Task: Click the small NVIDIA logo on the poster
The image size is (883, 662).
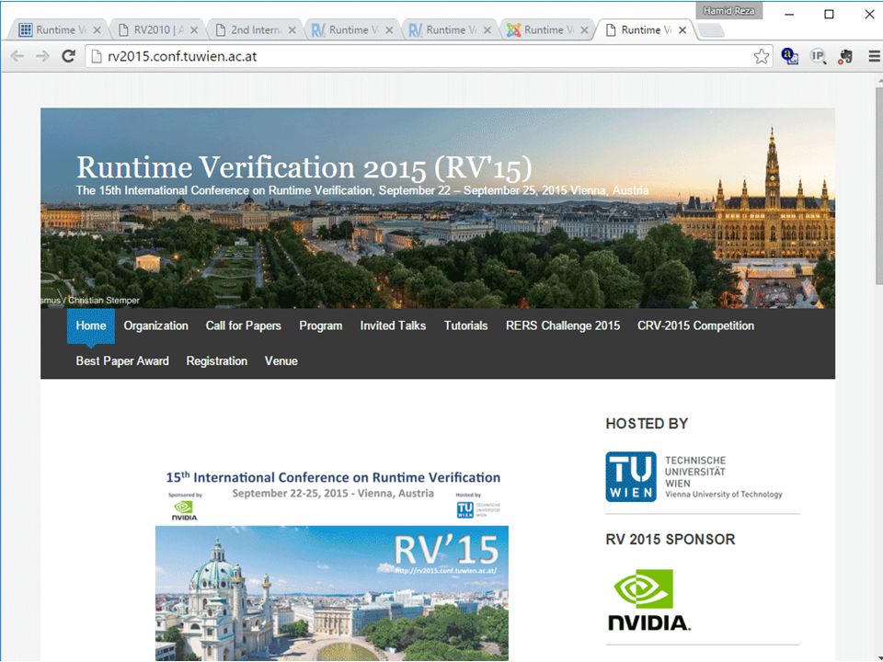Action: (184, 510)
